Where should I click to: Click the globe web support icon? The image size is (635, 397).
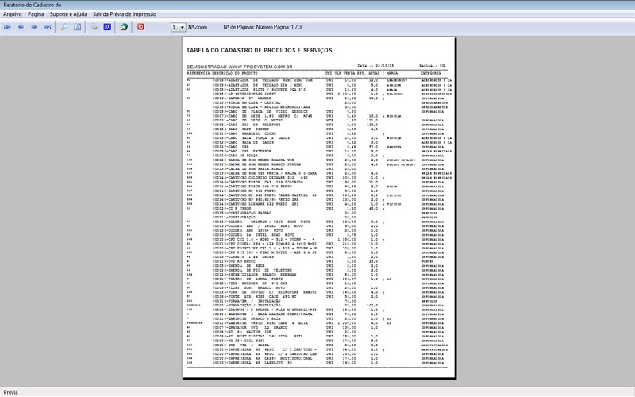tap(124, 27)
